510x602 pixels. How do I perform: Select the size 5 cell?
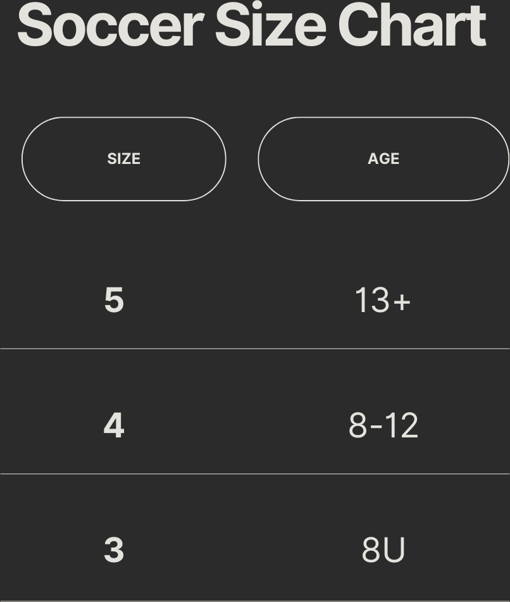point(114,299)
